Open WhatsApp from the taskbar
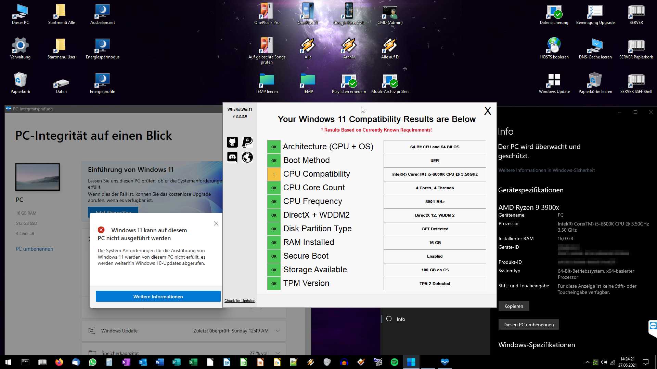This screenshot has height=369, width=657. [x=93, y=362]
